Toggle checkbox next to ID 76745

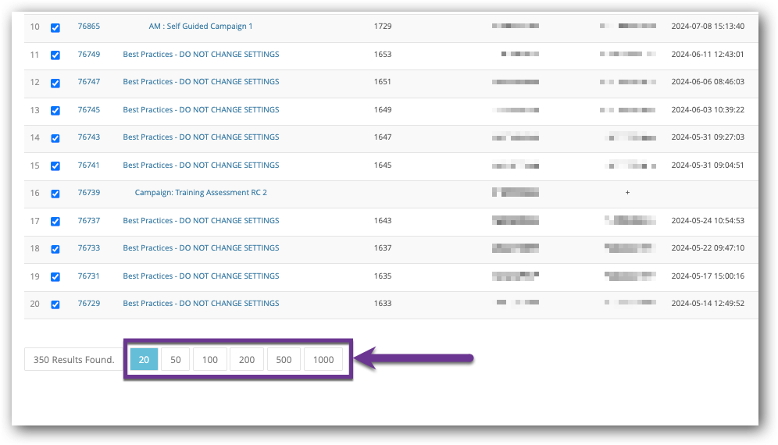[55, 110]
